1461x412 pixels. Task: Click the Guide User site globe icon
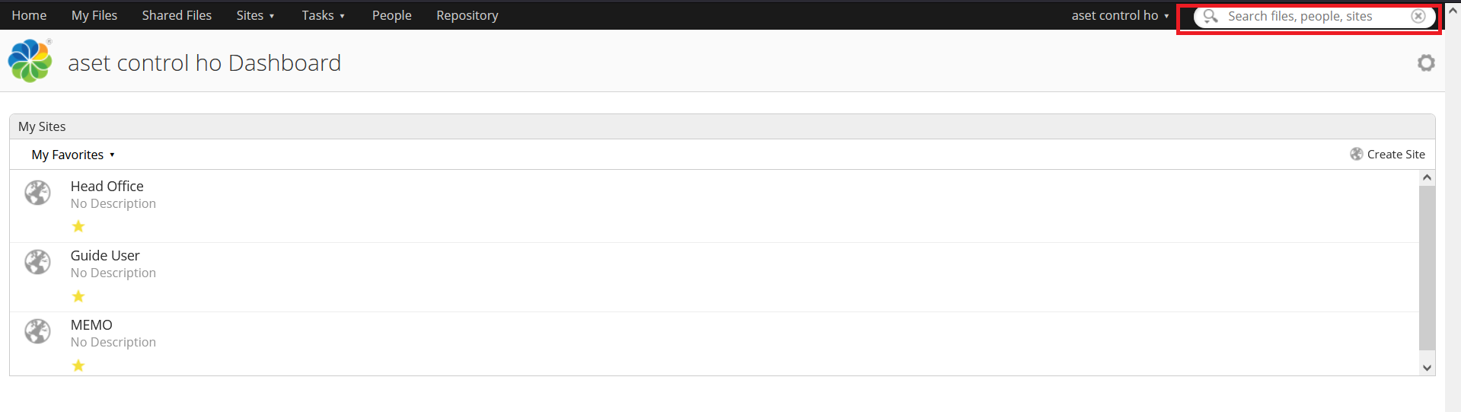pyautogui.click(x=37, y=262)
